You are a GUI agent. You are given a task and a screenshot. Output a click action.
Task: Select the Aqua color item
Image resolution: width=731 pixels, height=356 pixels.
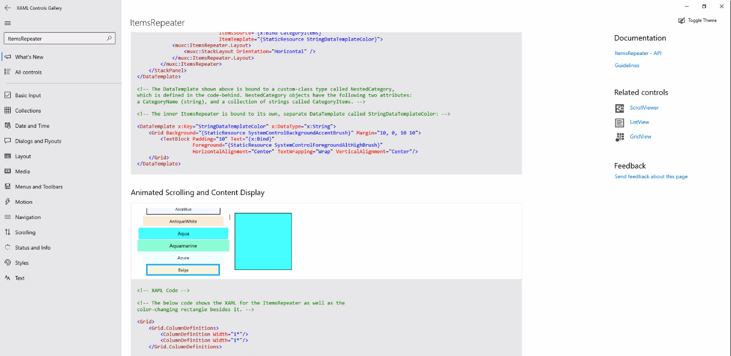[x=183, y=233]
